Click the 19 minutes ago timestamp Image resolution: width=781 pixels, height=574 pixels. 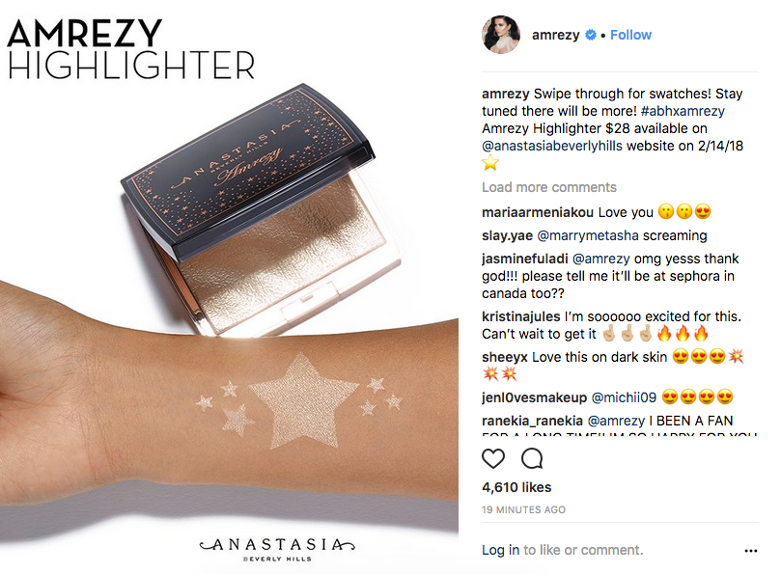tap(523, 509)
